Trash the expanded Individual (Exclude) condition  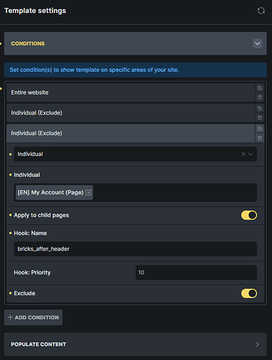(x=260, y=138)
